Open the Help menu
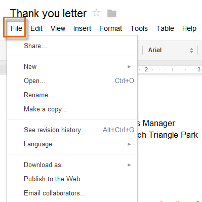Image resolution: width=202 pixels, height=202 pixels. tap(189, 28)
